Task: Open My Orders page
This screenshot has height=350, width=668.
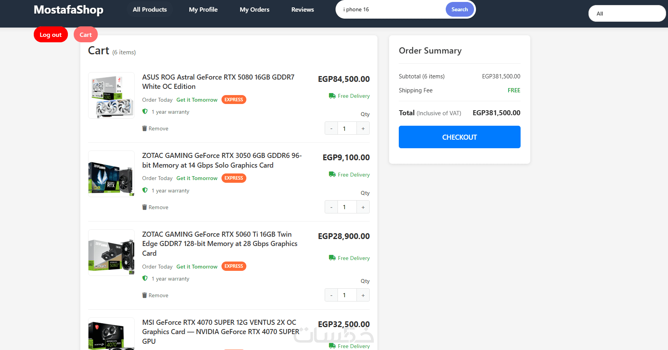Action: pos(254,10)
